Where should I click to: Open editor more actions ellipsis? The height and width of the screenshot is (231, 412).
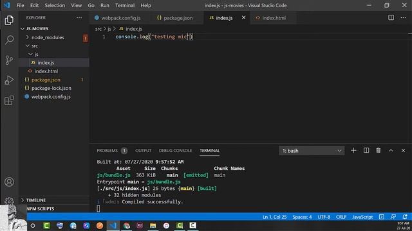403,17
